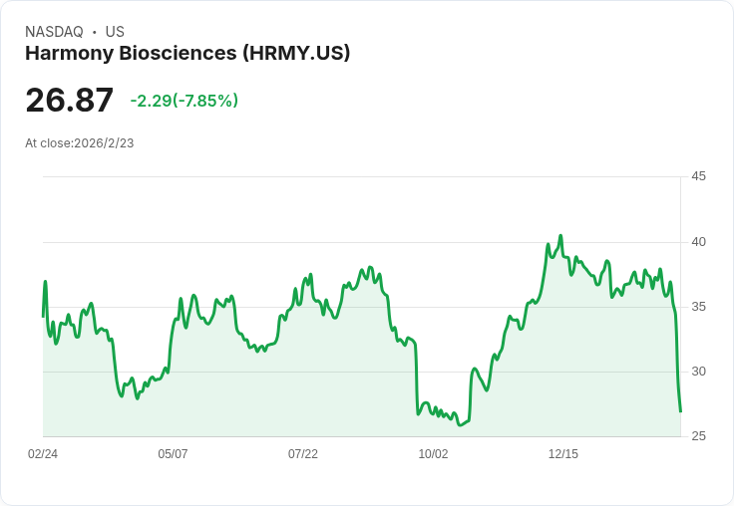The image size is (734, 506).
Task: Select the 02/24 date on x-axis
Action: (x=43, y=454)
